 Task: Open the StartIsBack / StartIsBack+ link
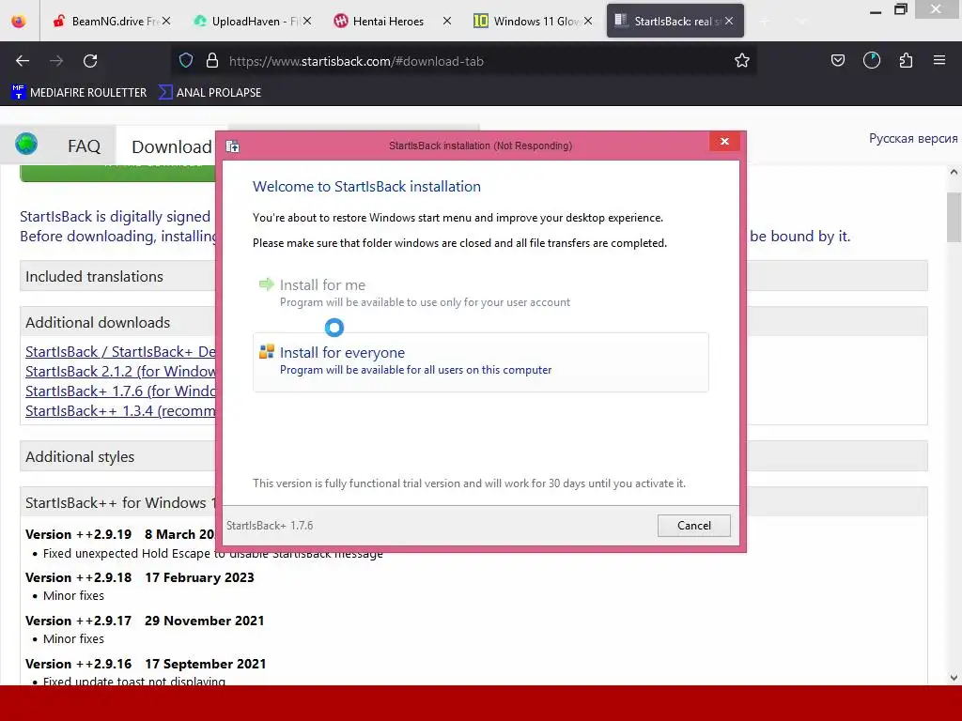tap(120, 352)
